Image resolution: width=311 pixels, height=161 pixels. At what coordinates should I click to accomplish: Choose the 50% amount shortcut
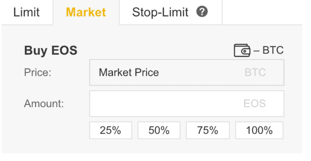click(159, 130)
